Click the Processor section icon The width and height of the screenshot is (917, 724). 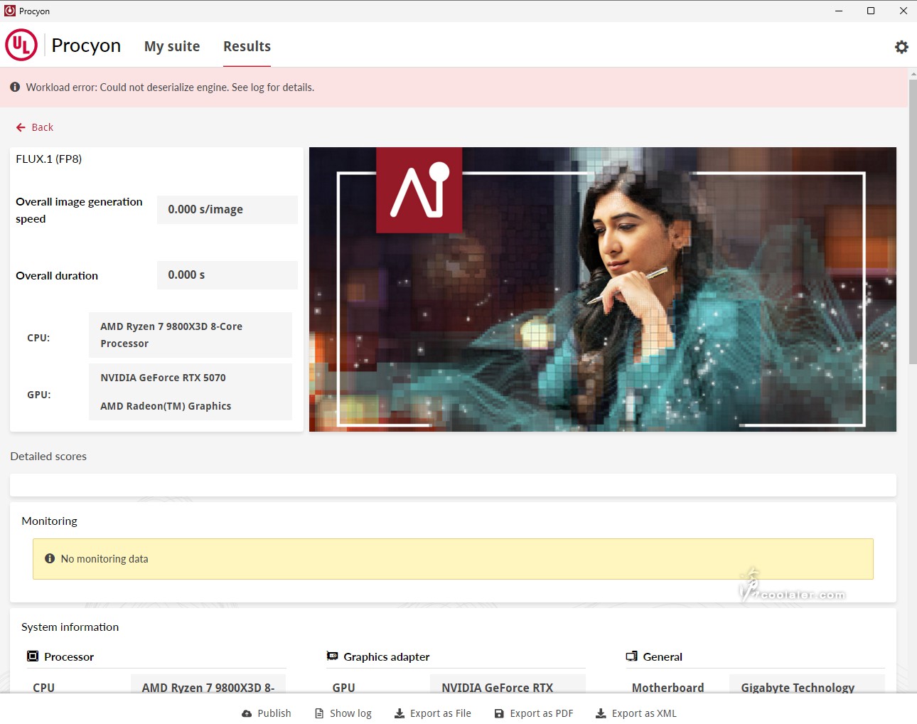[33, 656]
